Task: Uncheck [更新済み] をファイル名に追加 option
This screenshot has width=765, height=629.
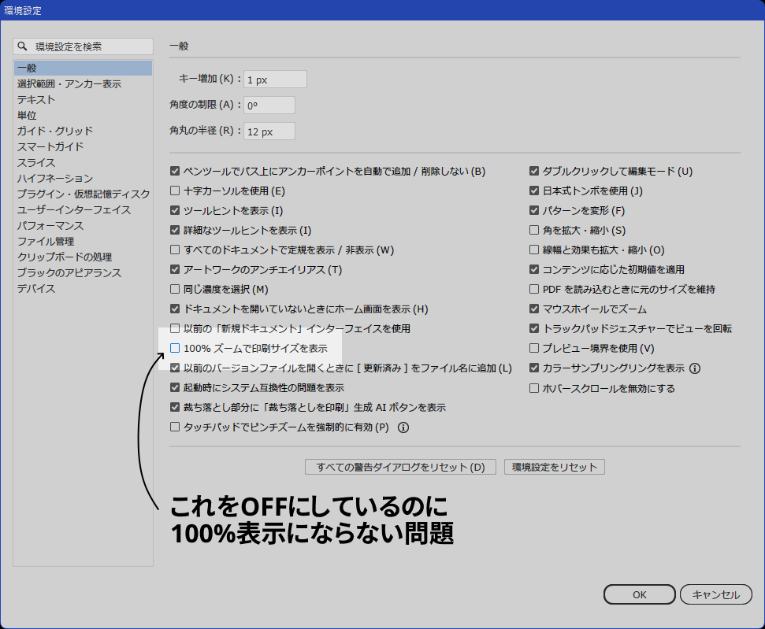Action: 175,368
